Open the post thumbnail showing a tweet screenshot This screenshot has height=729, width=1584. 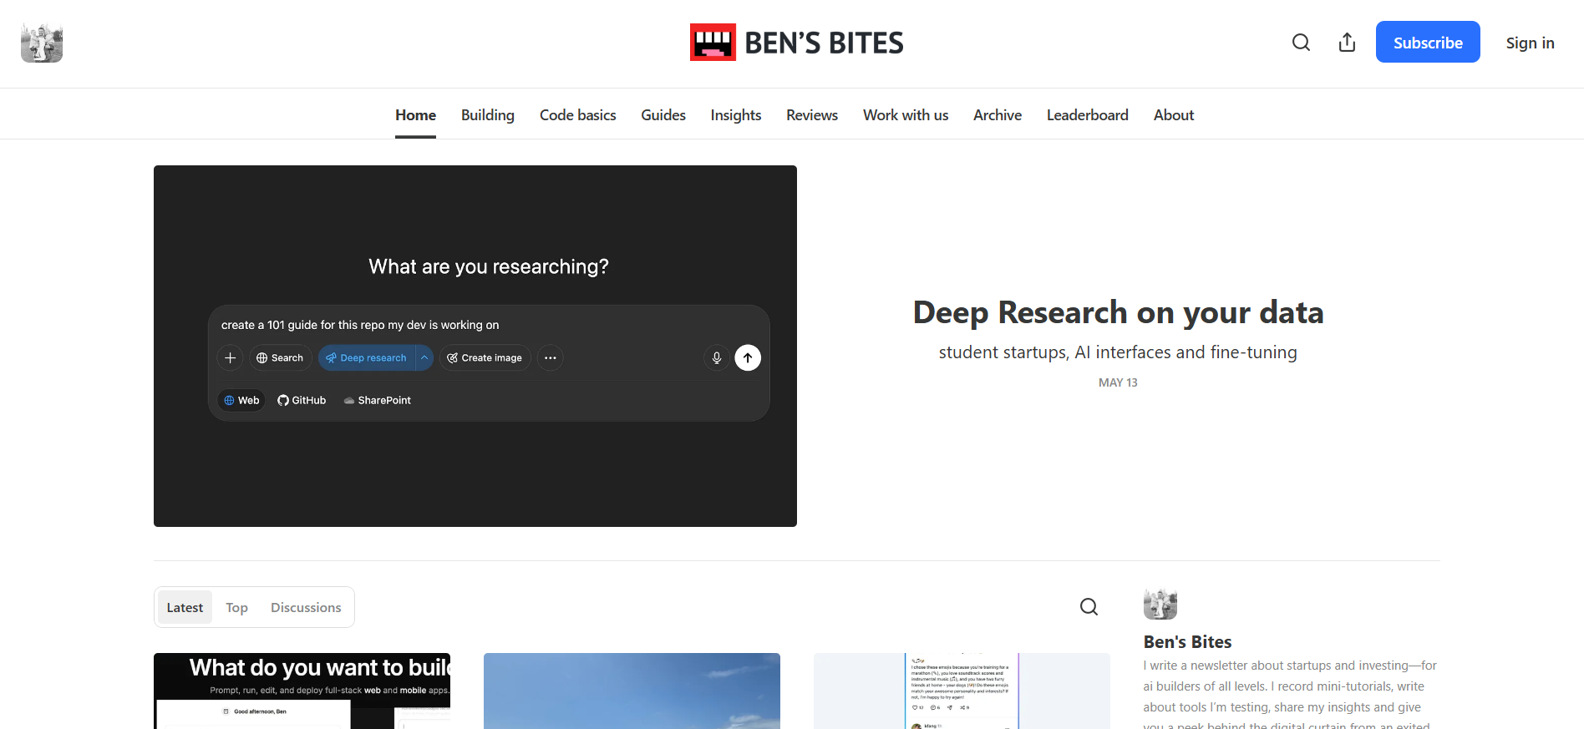pos(962,691)
